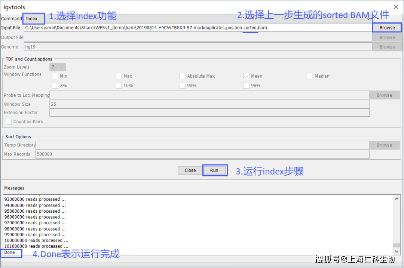
Task: Check the 90% option
Action: coord(182,85)
